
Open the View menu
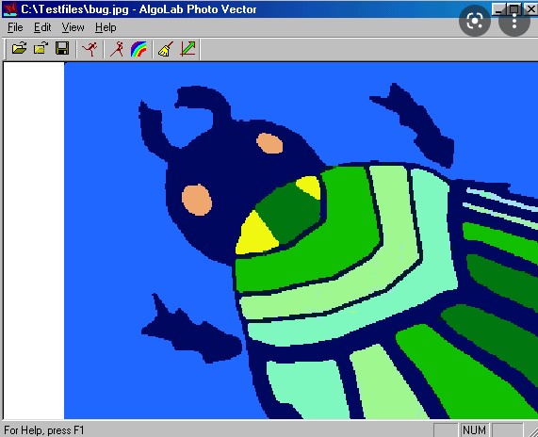coord(73,27)
